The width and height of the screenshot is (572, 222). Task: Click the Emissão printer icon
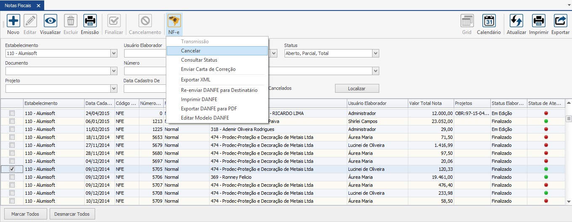coord(90,21)
